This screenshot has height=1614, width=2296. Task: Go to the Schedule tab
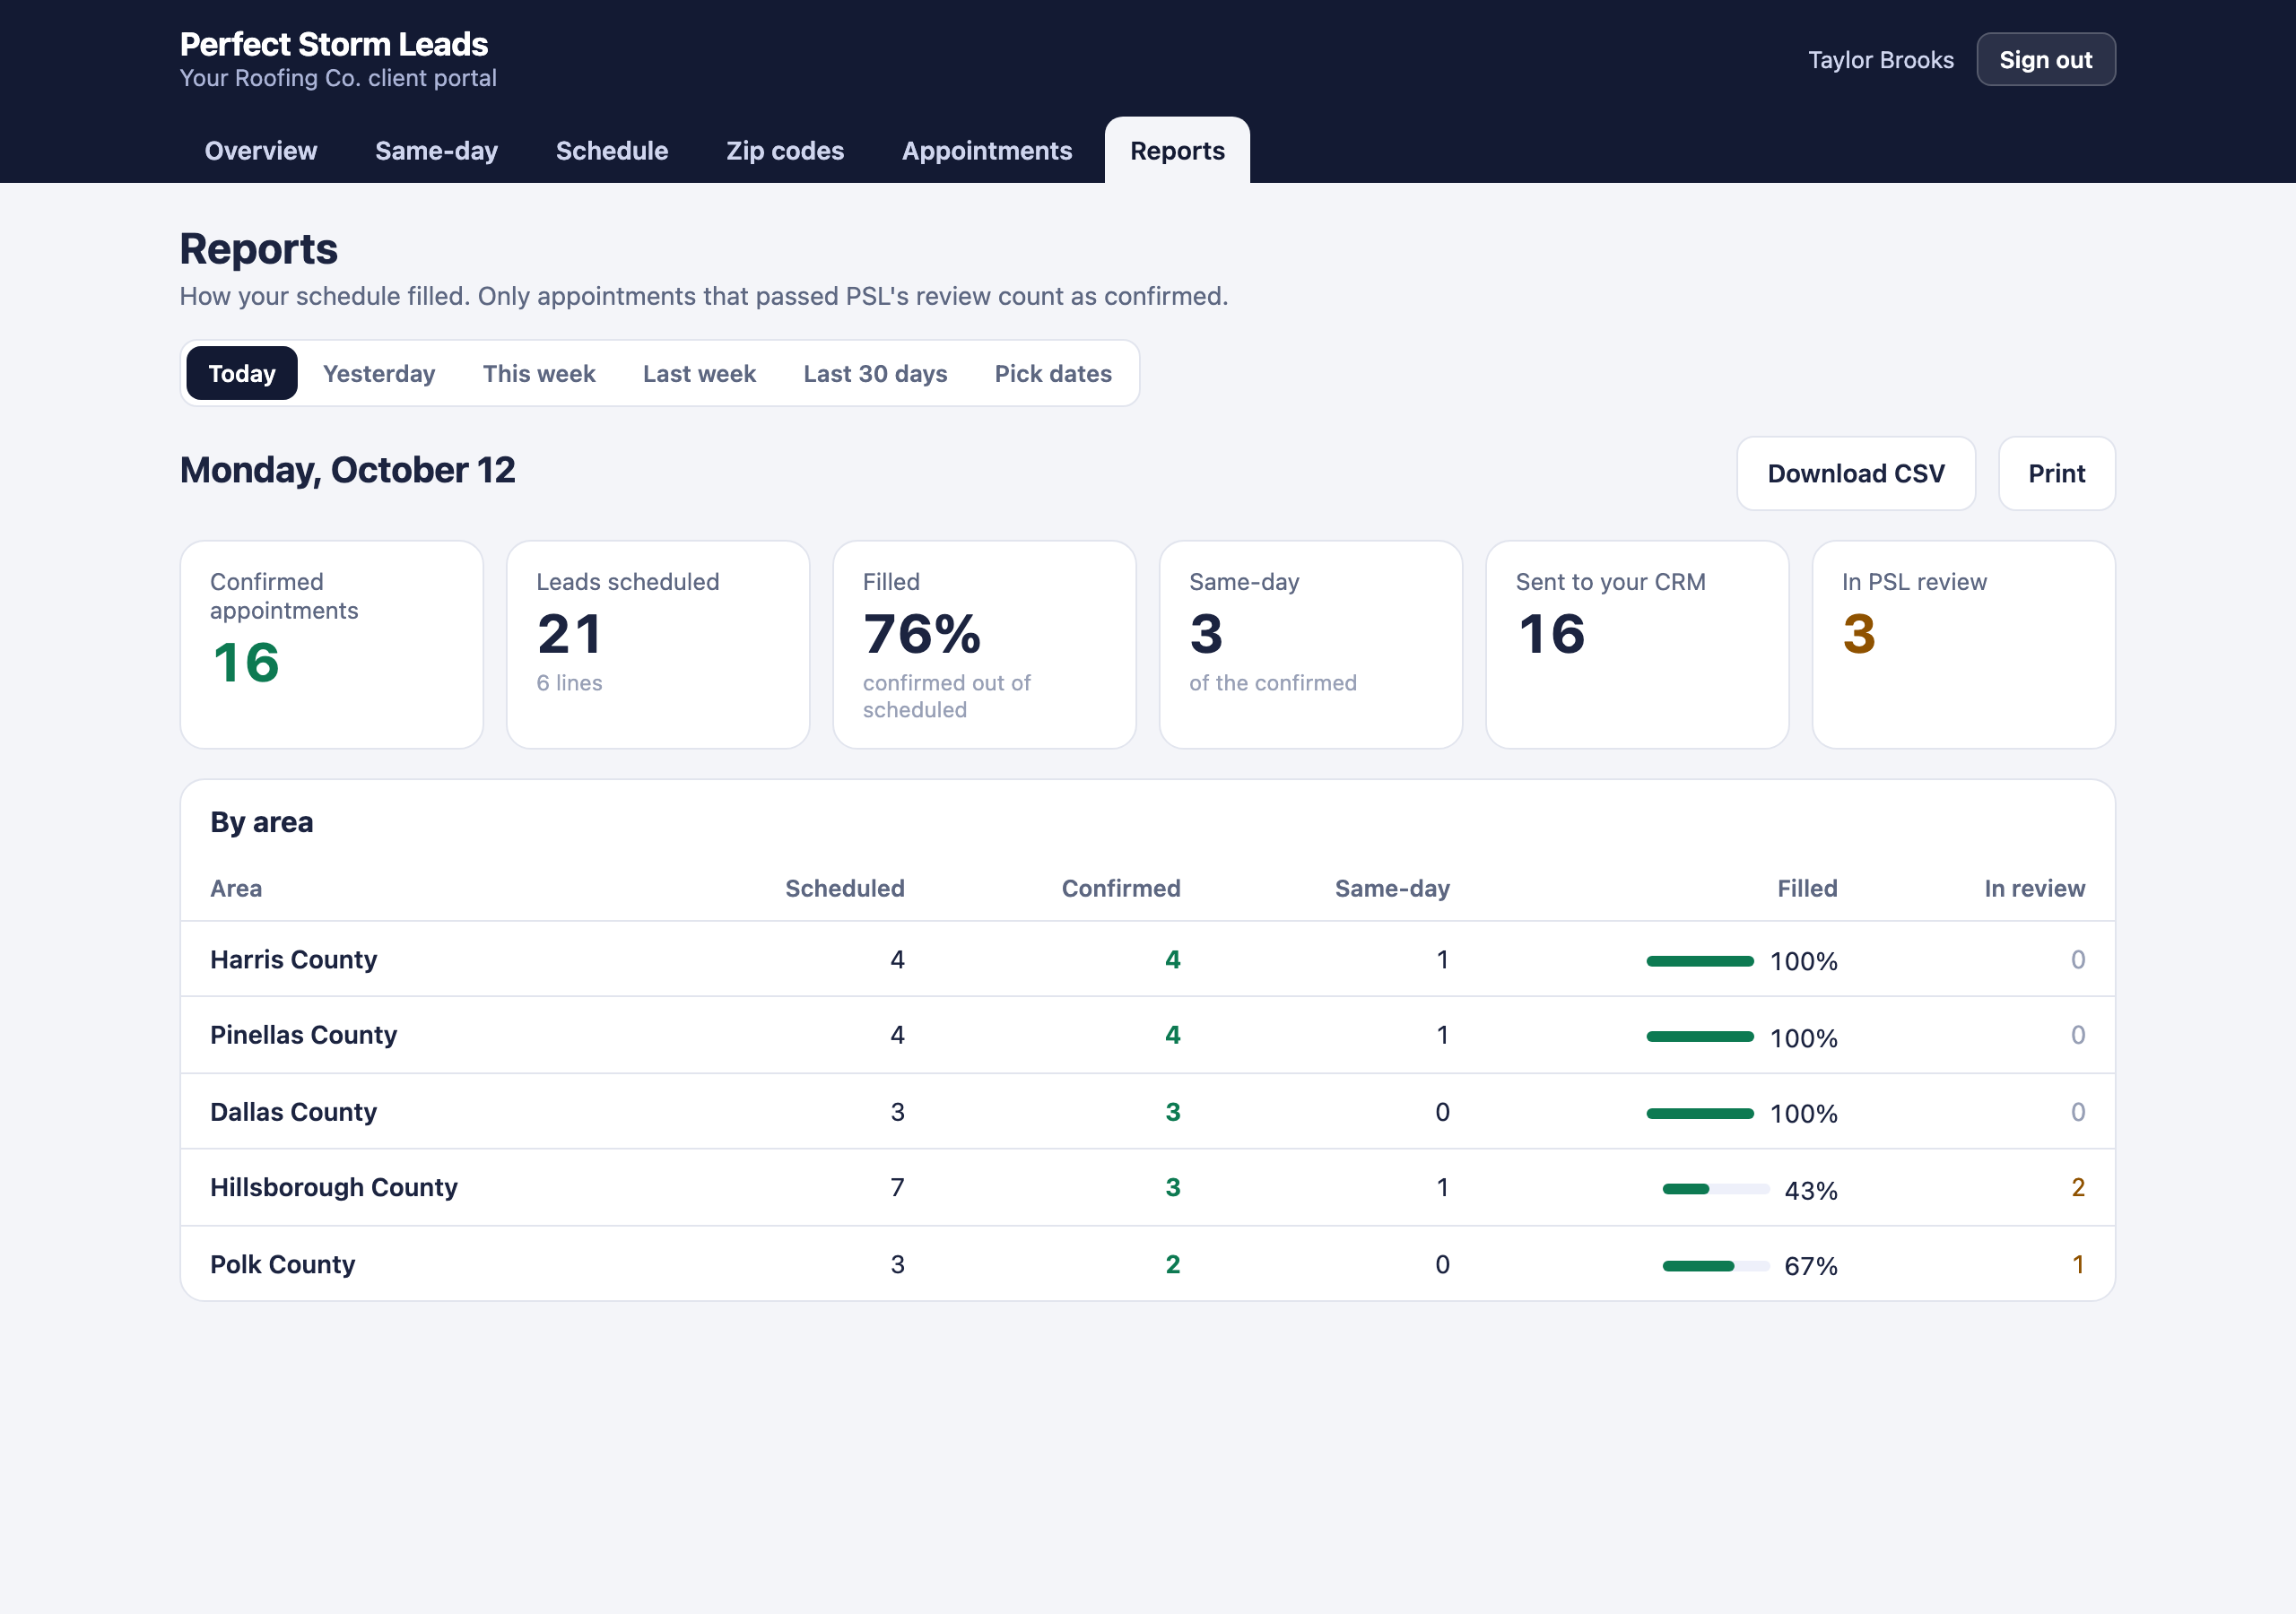(x=612, y=151)
